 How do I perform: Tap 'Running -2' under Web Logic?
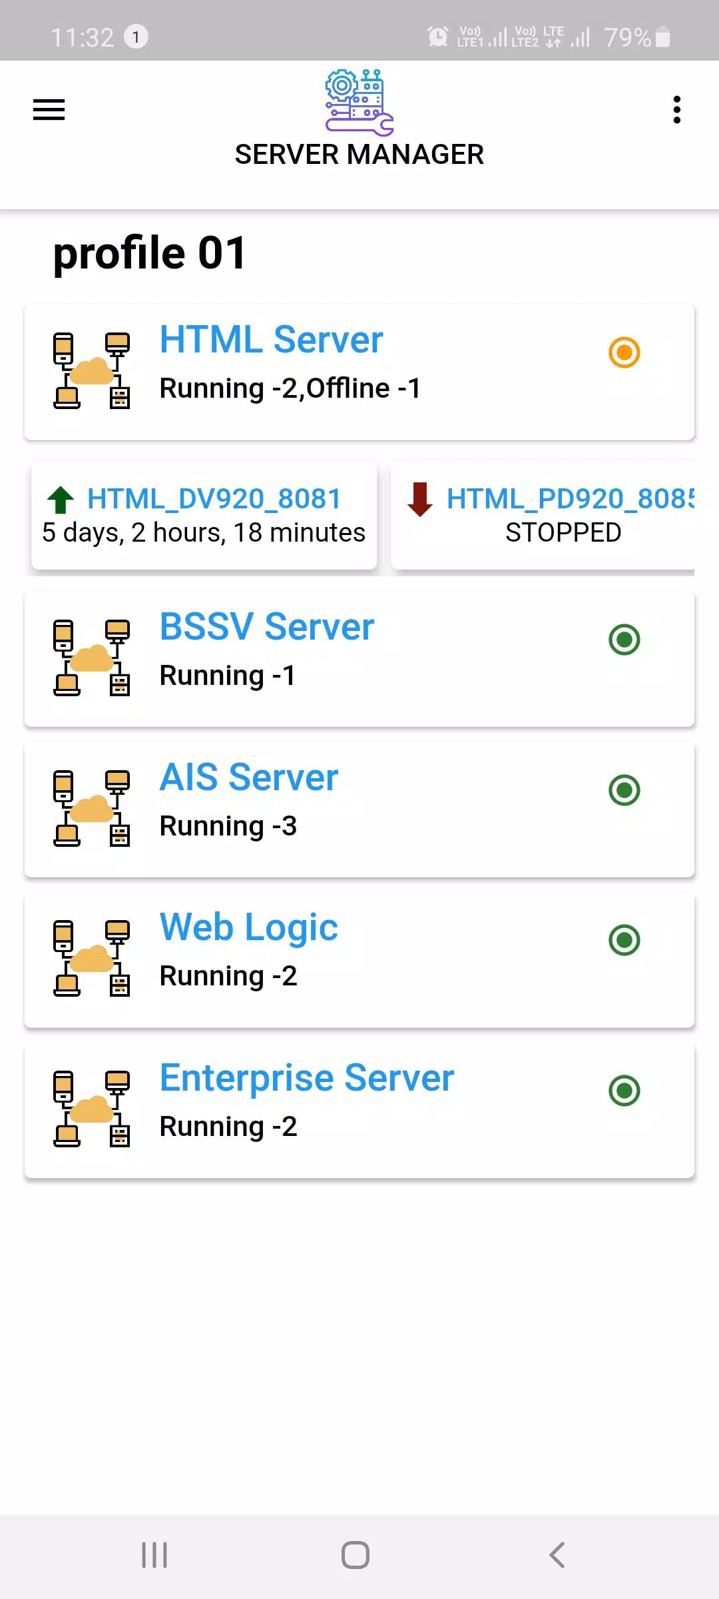[228, 976]
